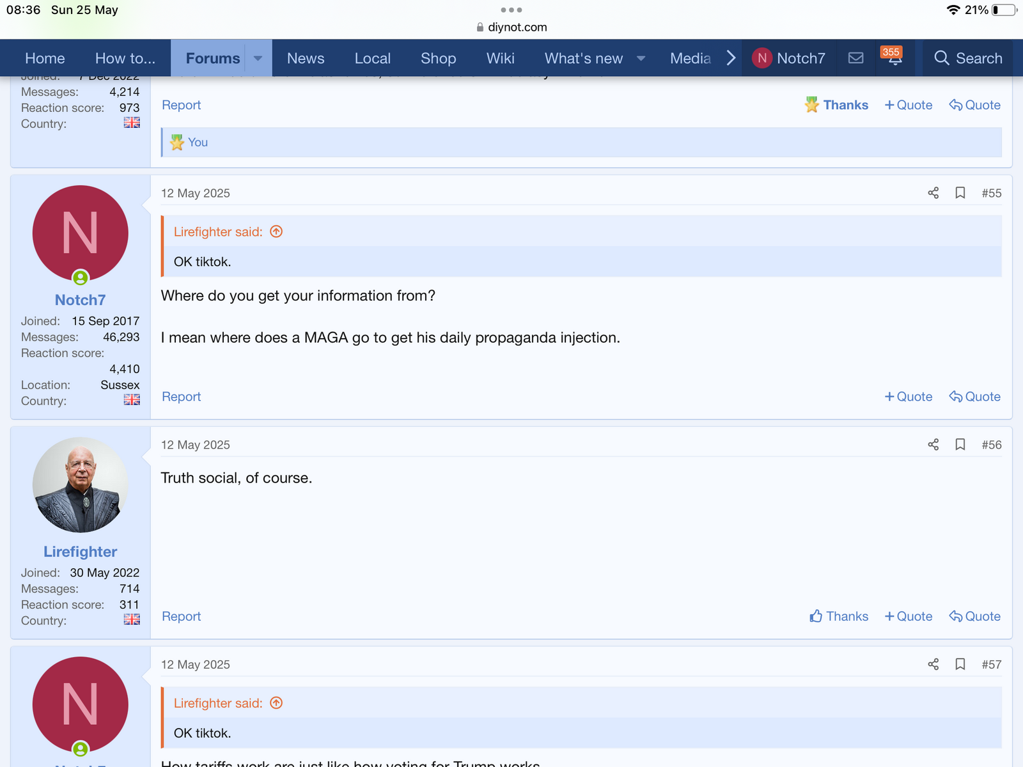Screen dimensions: 1023x767
Task: Open the private messages envelope icon
Action: tap(855, 58)
